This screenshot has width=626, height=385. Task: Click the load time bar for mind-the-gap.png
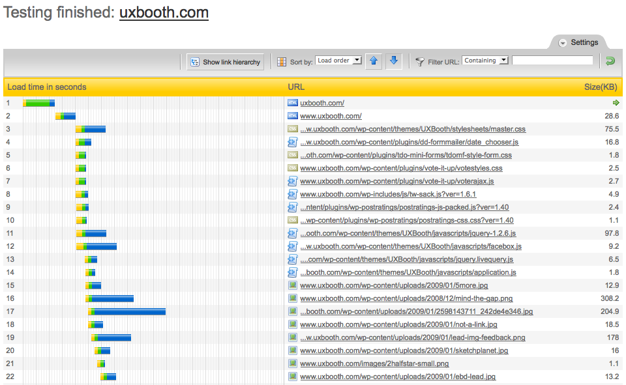click(110, 298)
